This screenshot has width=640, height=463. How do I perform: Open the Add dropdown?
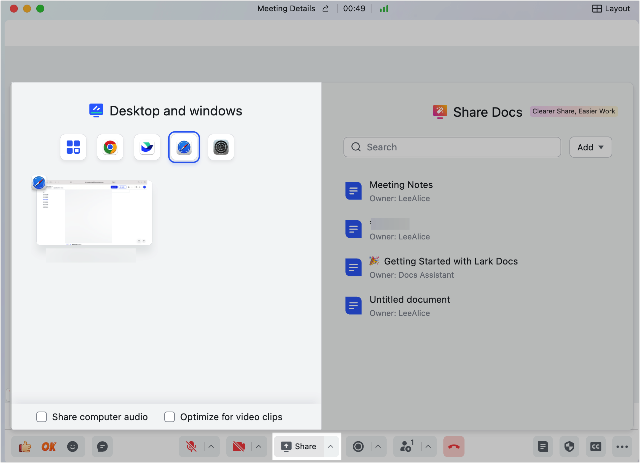click(591, 147)
